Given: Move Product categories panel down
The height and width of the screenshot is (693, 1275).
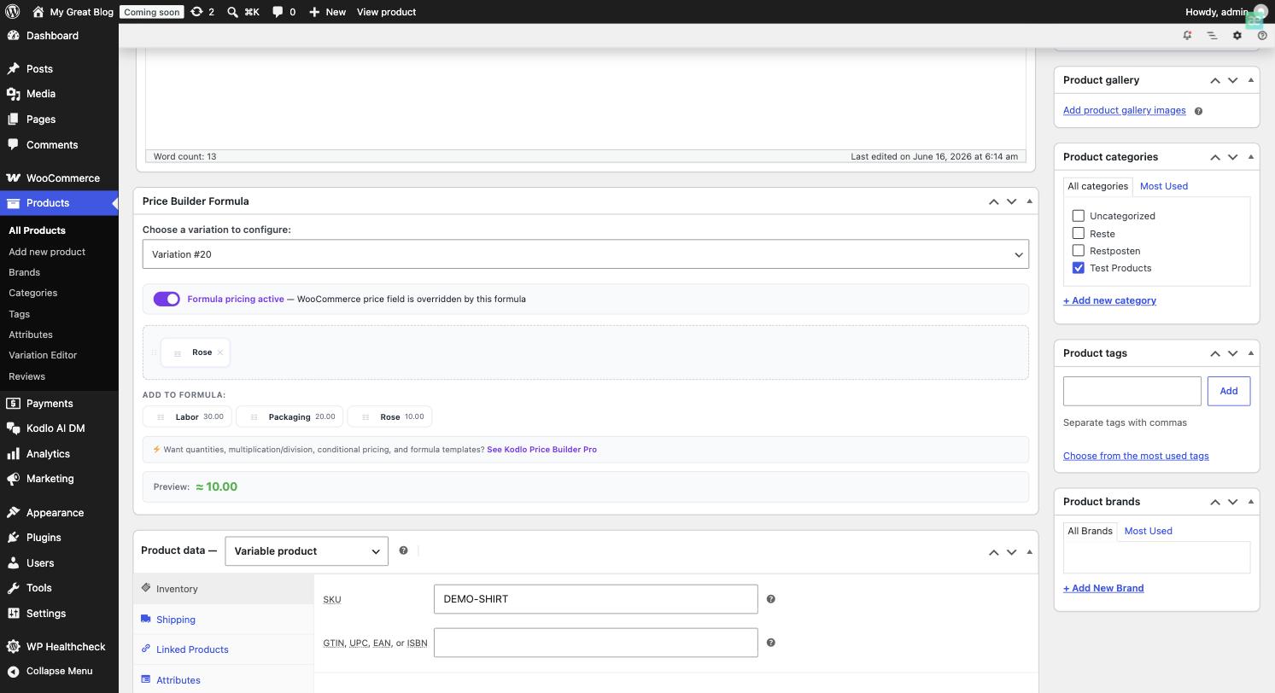Looking at the screenshot, I should [x=1232, y=157].
